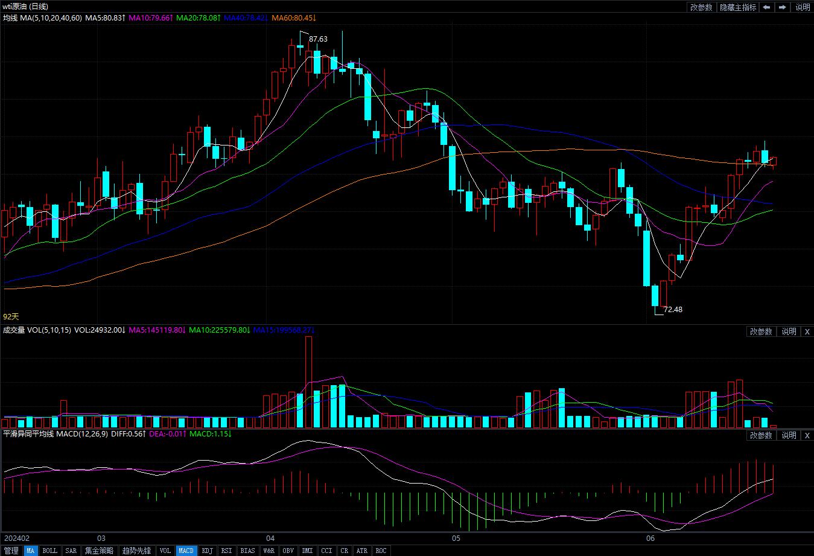This screenshot has height=556, width=814.
Task: Select the CR indicator tab
Action: click(x=344, y=551)
